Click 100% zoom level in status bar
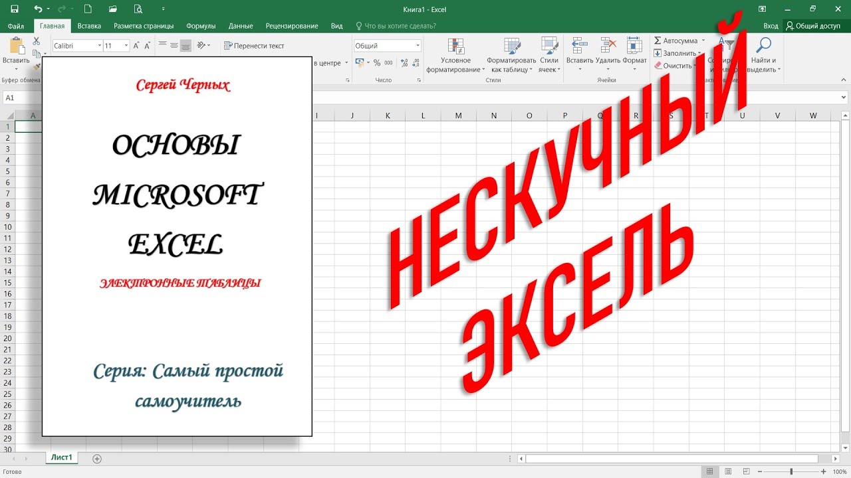Viewport: 851px width, 478px height. tap(840, 472)
